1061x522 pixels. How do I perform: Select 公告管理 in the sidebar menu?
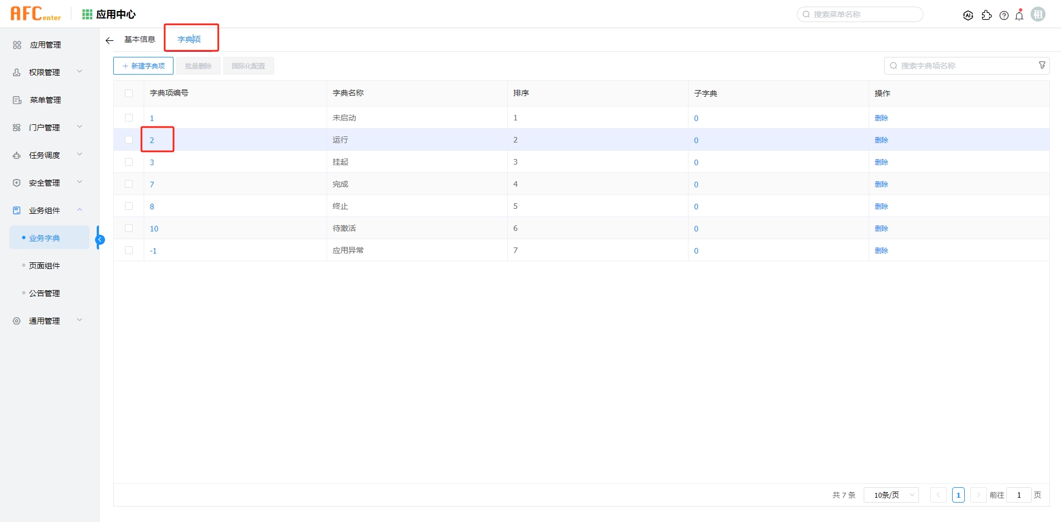coord(45,293)
